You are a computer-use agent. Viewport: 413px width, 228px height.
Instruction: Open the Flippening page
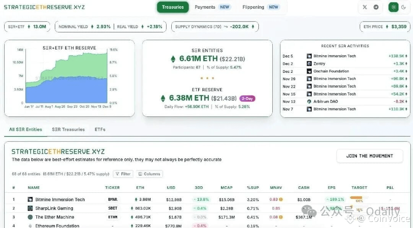coord(260,7)
